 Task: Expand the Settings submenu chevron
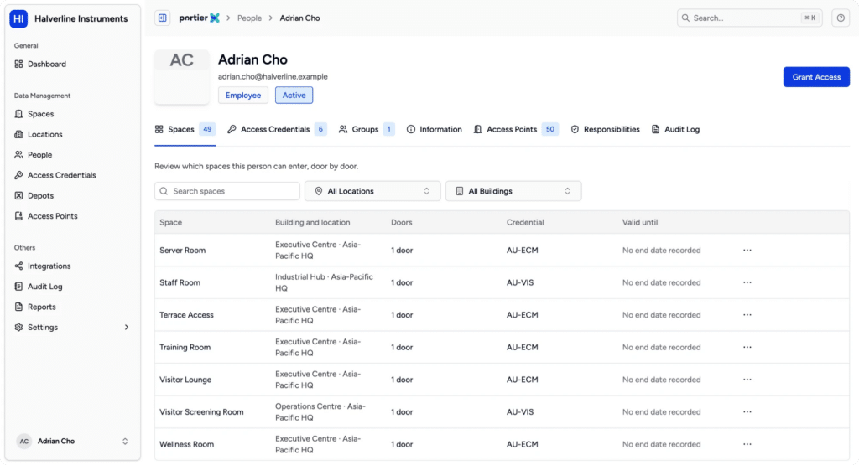click(x=127, y=327)
